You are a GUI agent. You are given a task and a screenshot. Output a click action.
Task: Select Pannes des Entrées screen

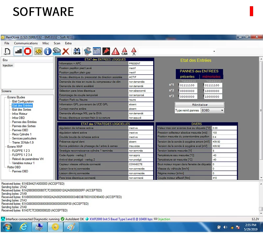24,122
